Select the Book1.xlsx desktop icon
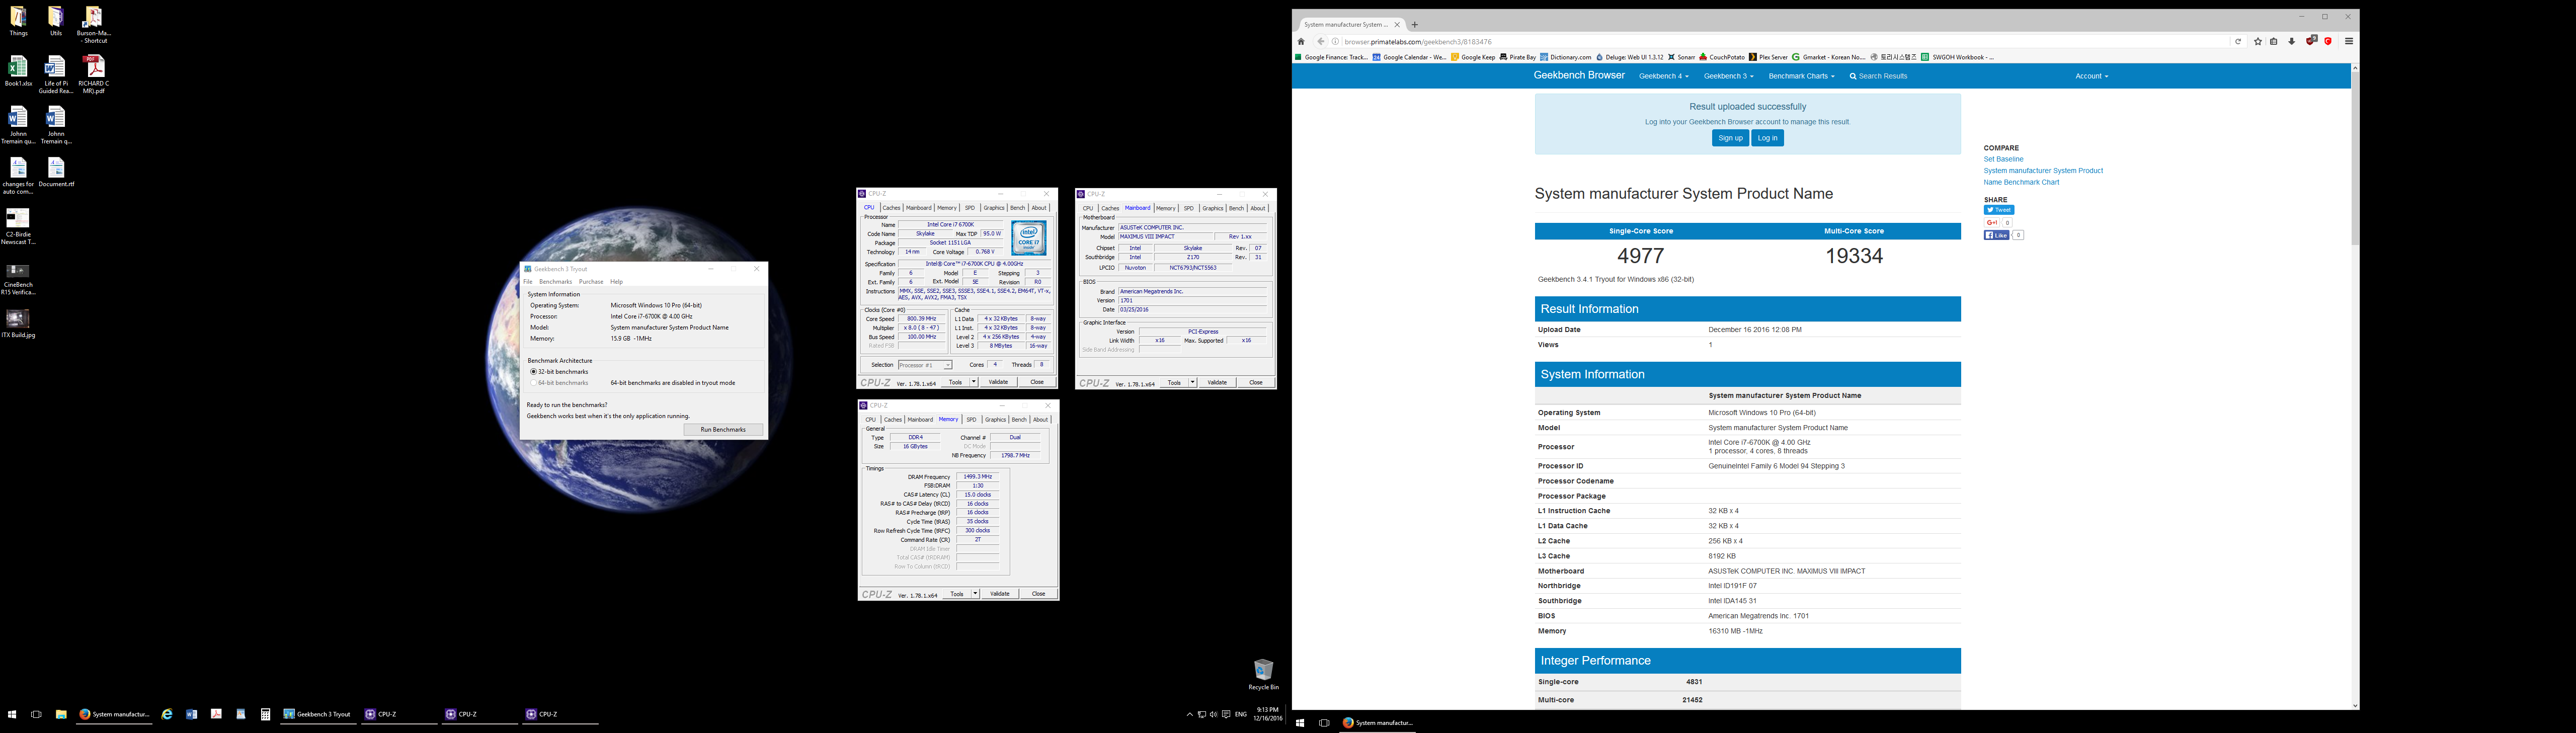2576x733 pixels. point(18,72)
